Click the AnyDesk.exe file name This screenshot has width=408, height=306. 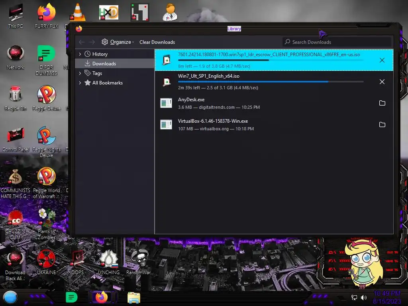click(x=191, y=100)
